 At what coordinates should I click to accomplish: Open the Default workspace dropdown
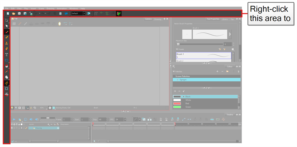84,13
